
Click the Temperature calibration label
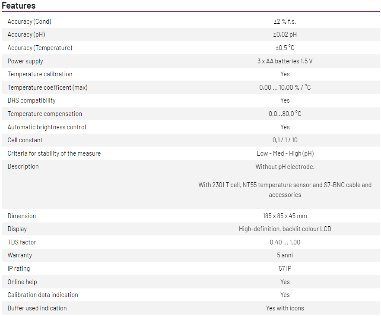point(40,74)
